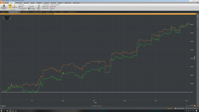Click Stop HUD
The height and width of the screenshot is (112, 199).
pyautogui.click(x=31, y=7)
